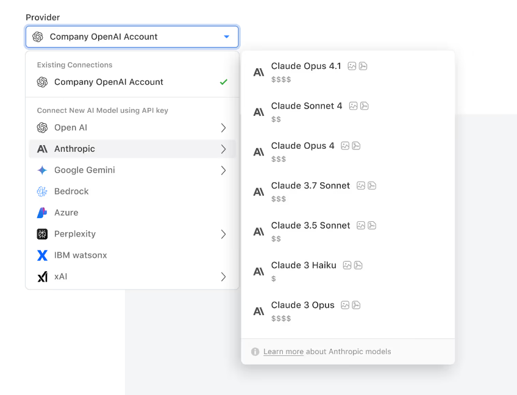
Task: Expand Anthropic submenu chevron
Action: [223, 149]
